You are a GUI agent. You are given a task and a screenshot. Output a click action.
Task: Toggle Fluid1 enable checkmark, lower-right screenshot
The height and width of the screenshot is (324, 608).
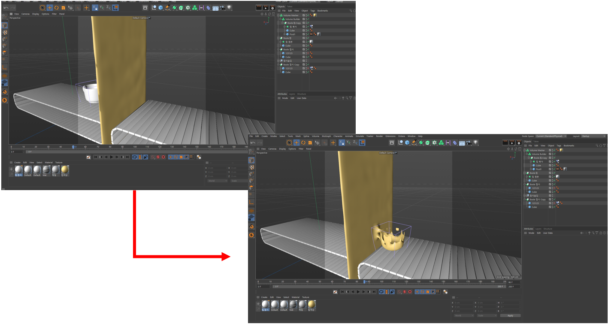click(x=554, y=169)
